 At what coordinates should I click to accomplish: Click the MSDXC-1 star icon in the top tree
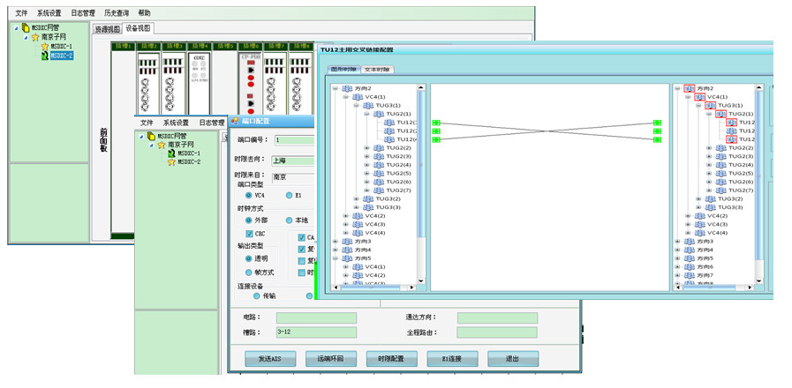point(44,46)
